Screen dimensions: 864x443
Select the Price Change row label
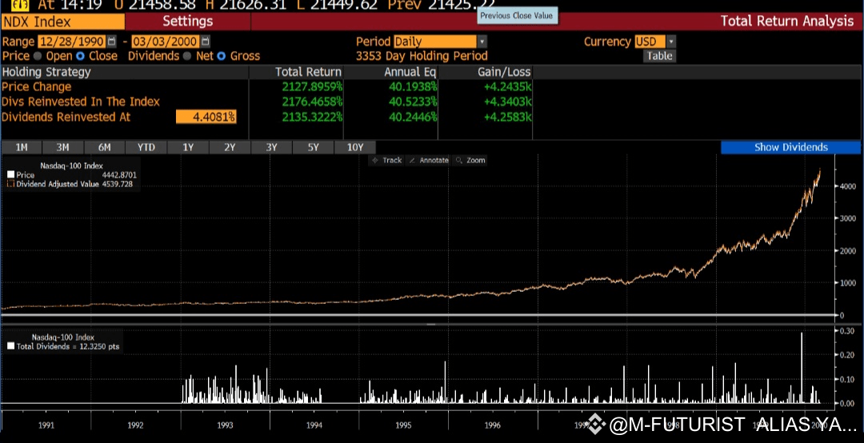click(36, 87)
